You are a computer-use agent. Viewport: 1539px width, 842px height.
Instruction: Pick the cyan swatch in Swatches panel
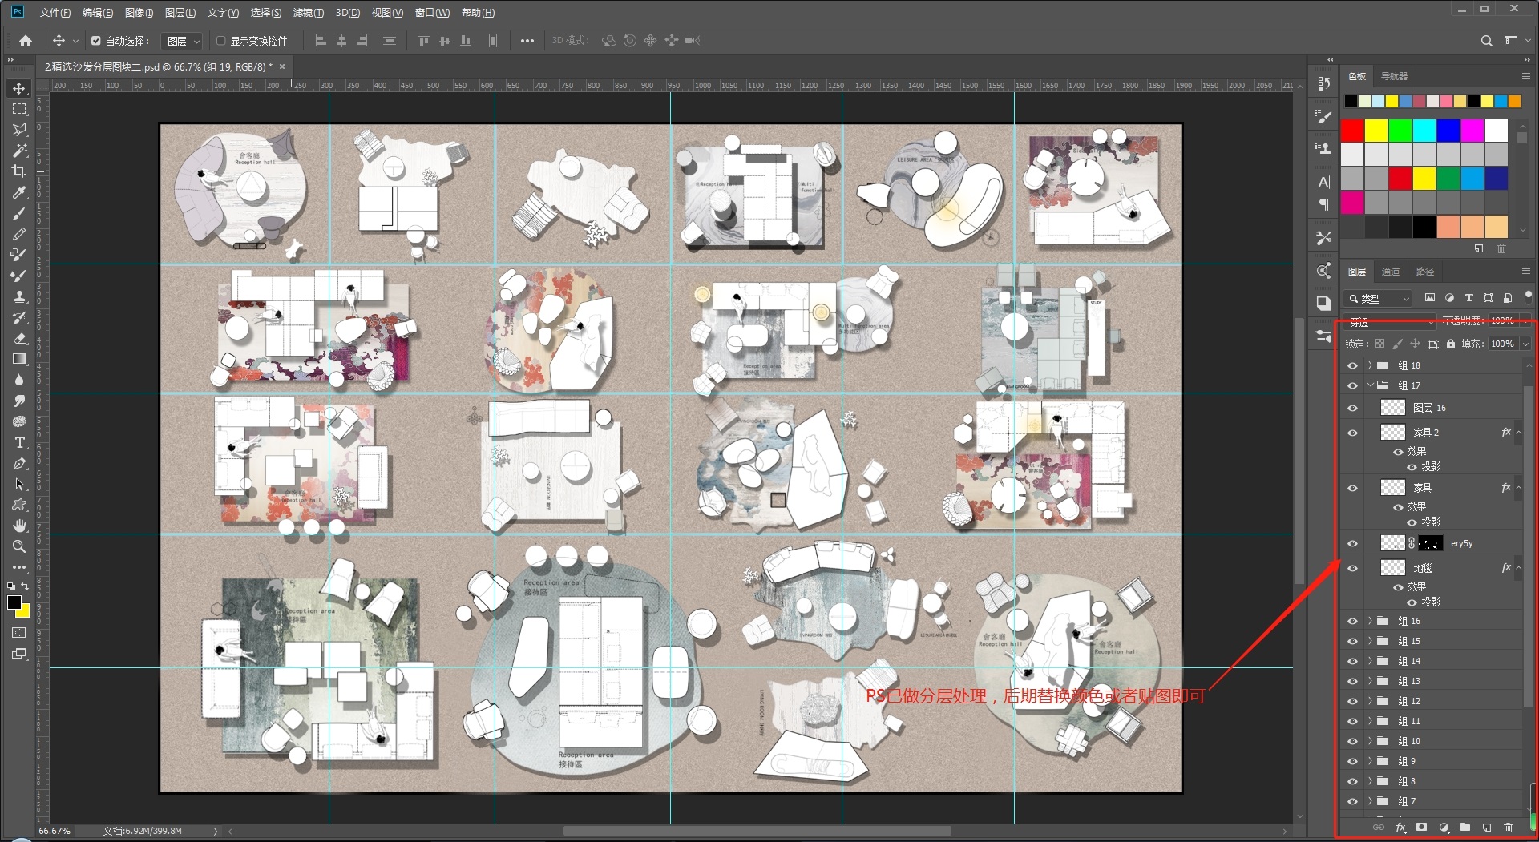coord(1424,131)
